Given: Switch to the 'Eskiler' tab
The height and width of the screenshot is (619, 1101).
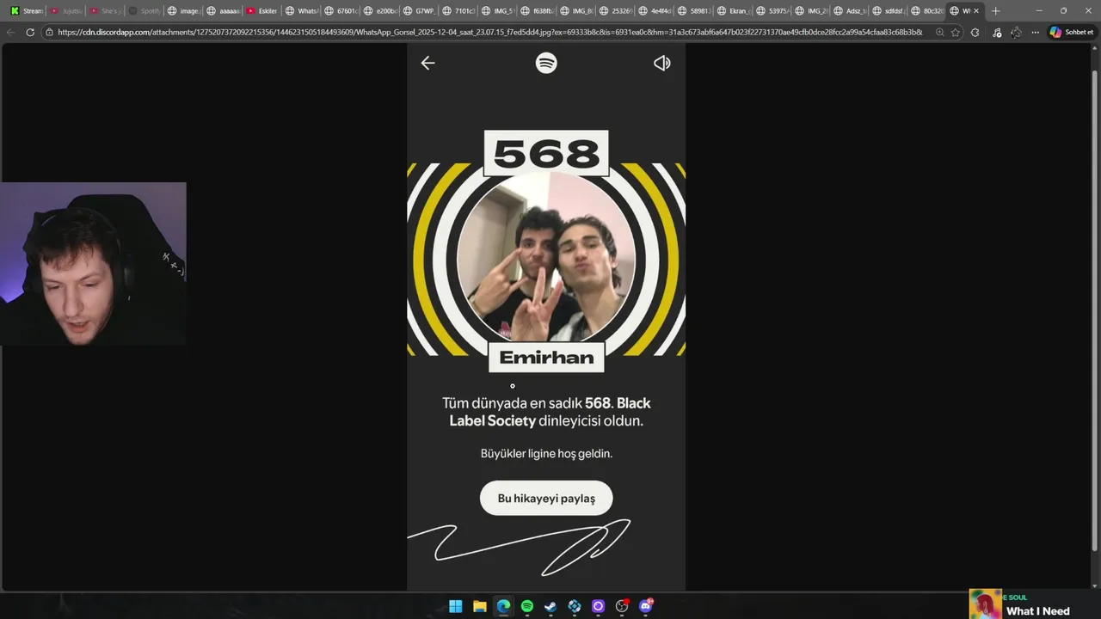Looking at the screenshot, I should [x=262, y=11].
